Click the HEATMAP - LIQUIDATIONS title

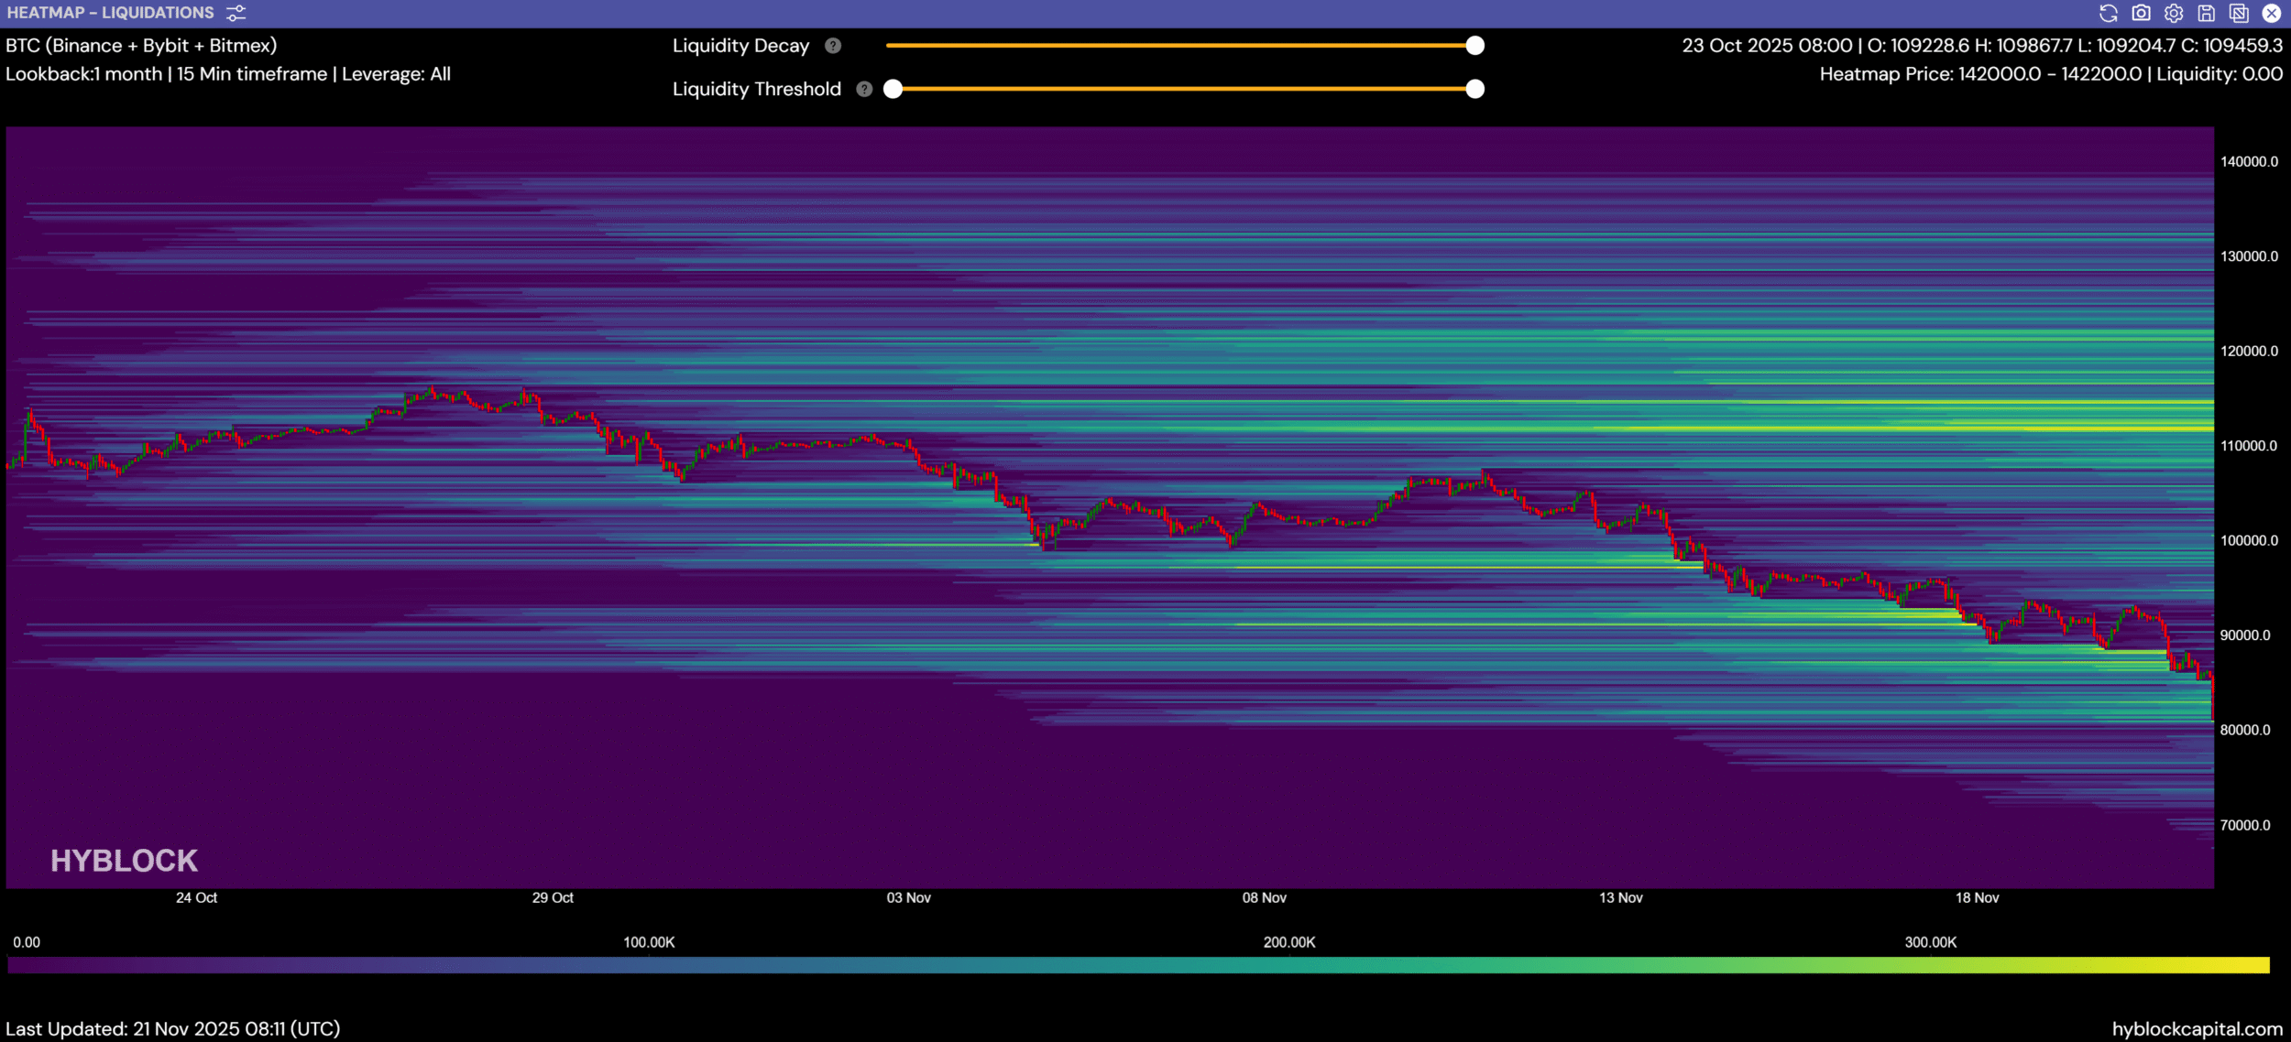coord(111,13)
